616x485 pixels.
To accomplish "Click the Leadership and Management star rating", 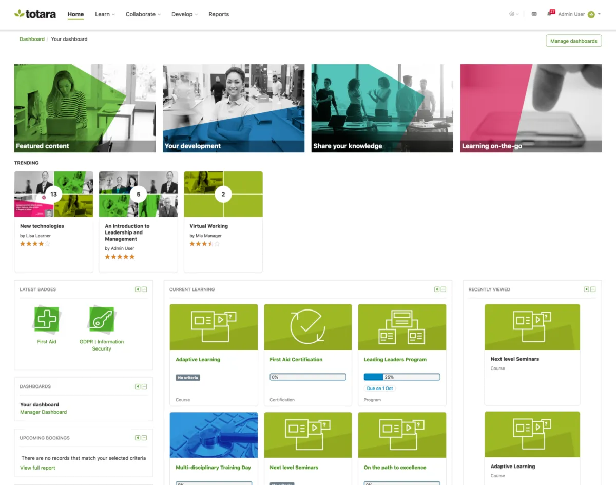I will (120, 257).
